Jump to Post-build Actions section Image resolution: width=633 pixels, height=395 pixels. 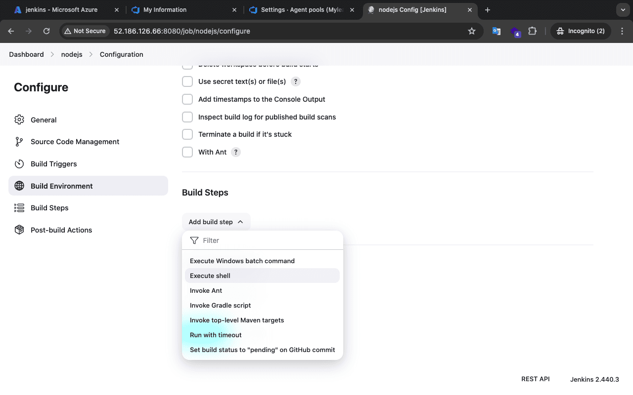click(88, 230)
